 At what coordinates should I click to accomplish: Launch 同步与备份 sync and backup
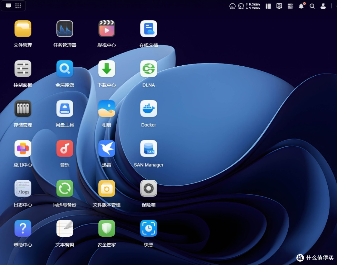pyautogui.click(x=65, y=188)
